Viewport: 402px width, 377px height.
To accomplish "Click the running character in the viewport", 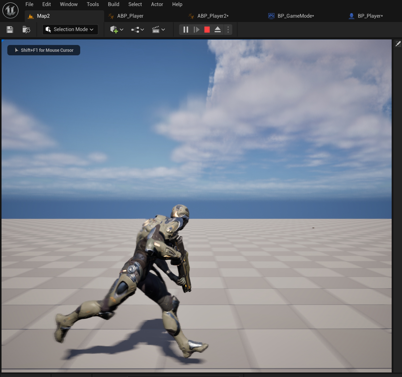I will 151,265.
